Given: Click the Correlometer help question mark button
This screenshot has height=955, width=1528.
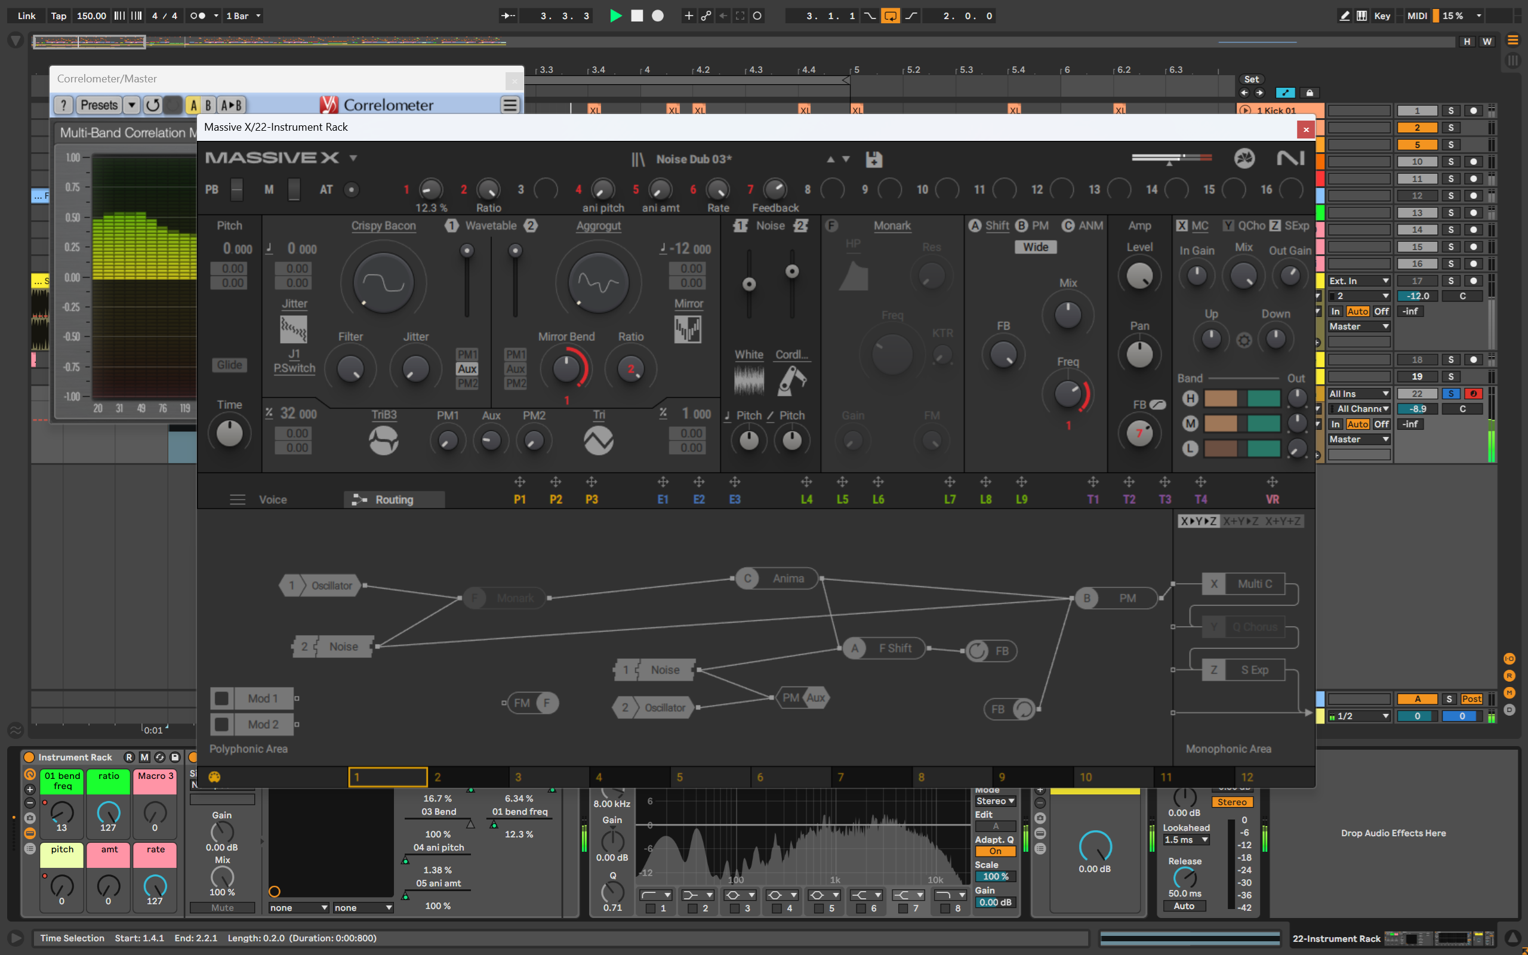Looking at the screenshot, I should [63, 105].
